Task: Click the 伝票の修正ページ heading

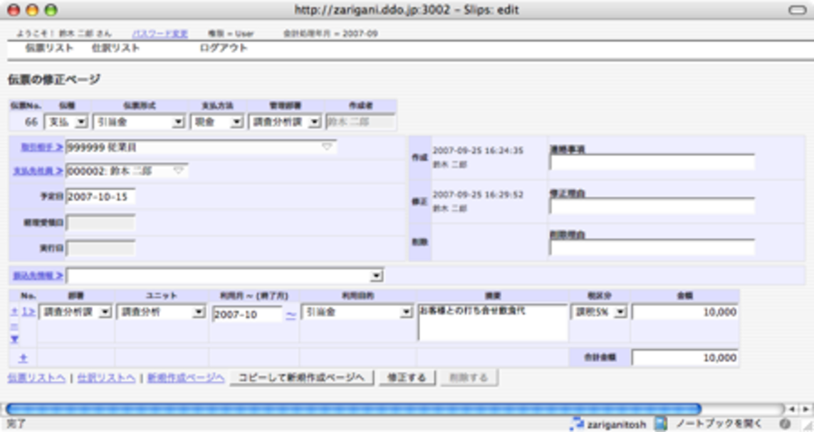Action: click(x=54, y=80)
